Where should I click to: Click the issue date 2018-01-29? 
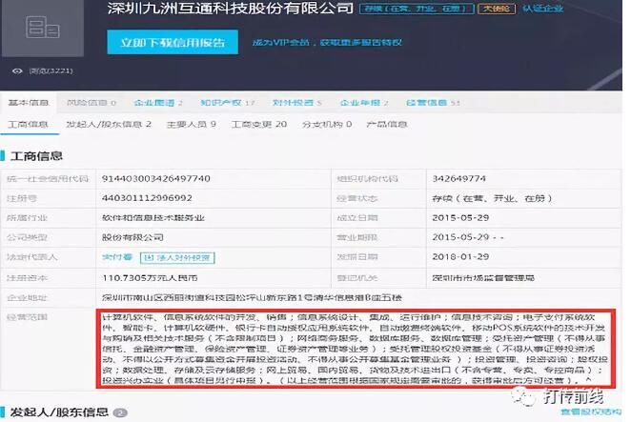460,256
